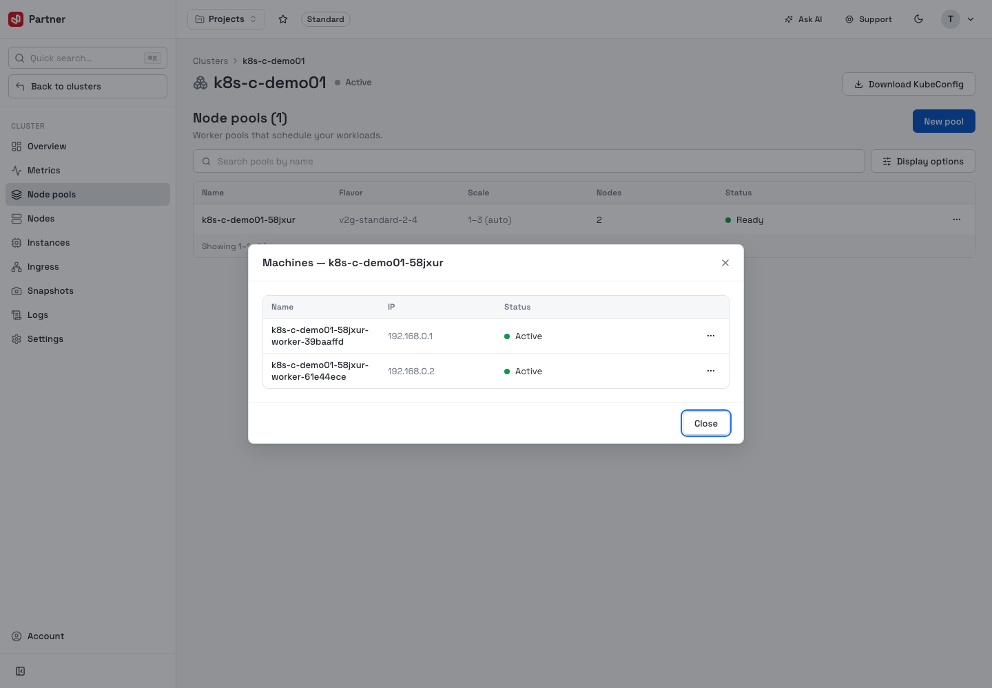The width and height of the screenshot is (992, 688).
Task: Click machine name worker-61e44ece
Action: click(320, 371)
